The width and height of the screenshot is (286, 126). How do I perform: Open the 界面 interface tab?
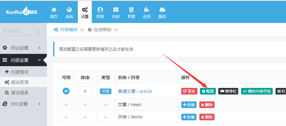131,13
